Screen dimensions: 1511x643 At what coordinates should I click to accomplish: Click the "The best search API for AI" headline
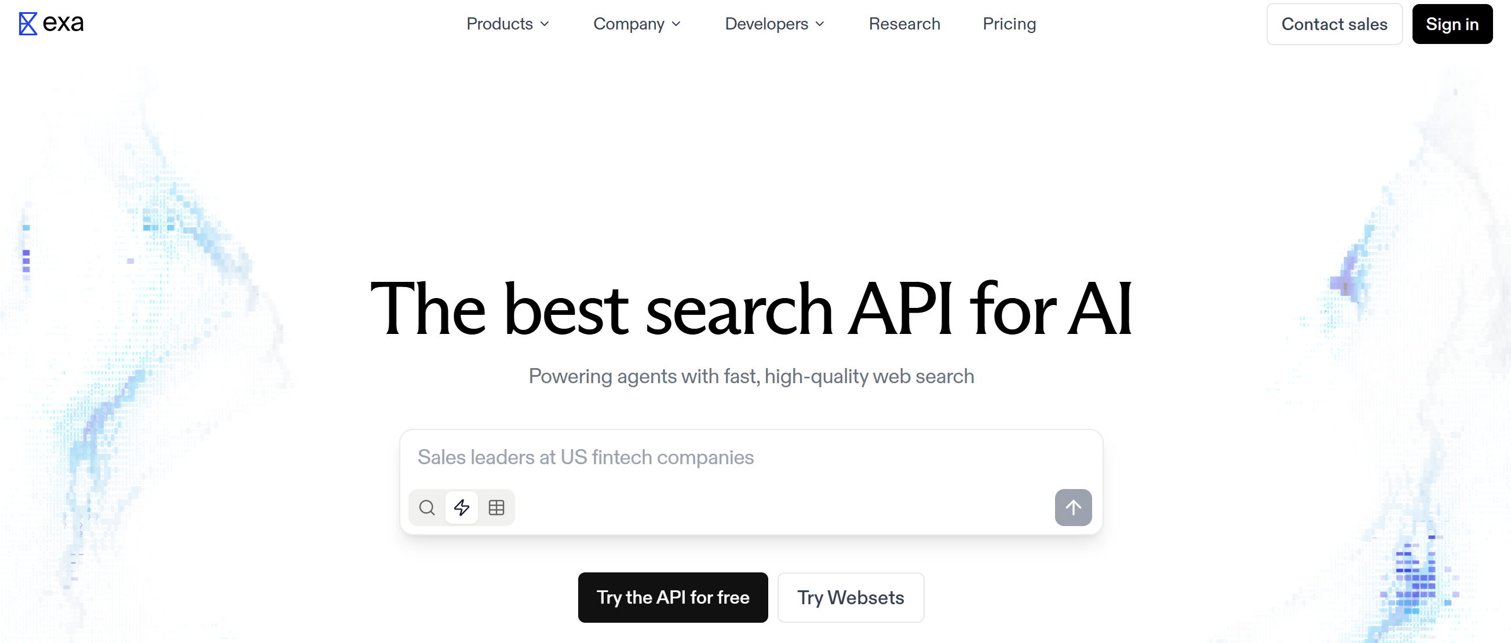click(x=751, y=309)
